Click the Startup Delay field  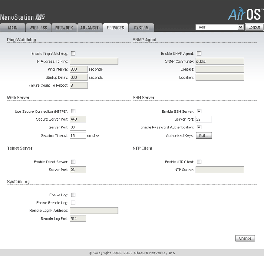tap(78, 77)
